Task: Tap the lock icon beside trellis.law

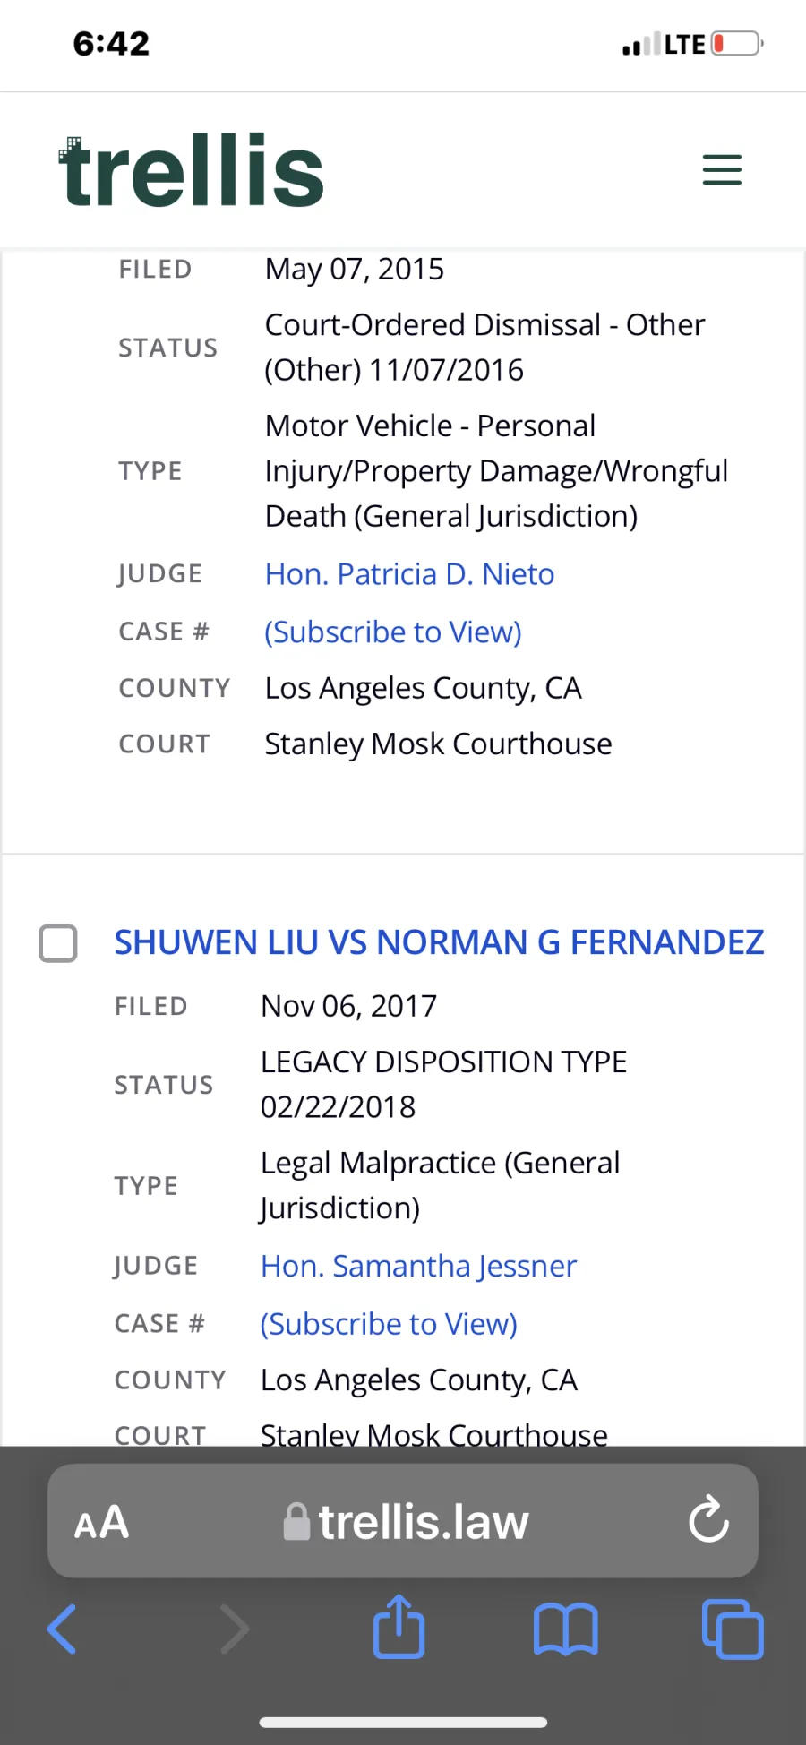Action: click(296, 1522)
